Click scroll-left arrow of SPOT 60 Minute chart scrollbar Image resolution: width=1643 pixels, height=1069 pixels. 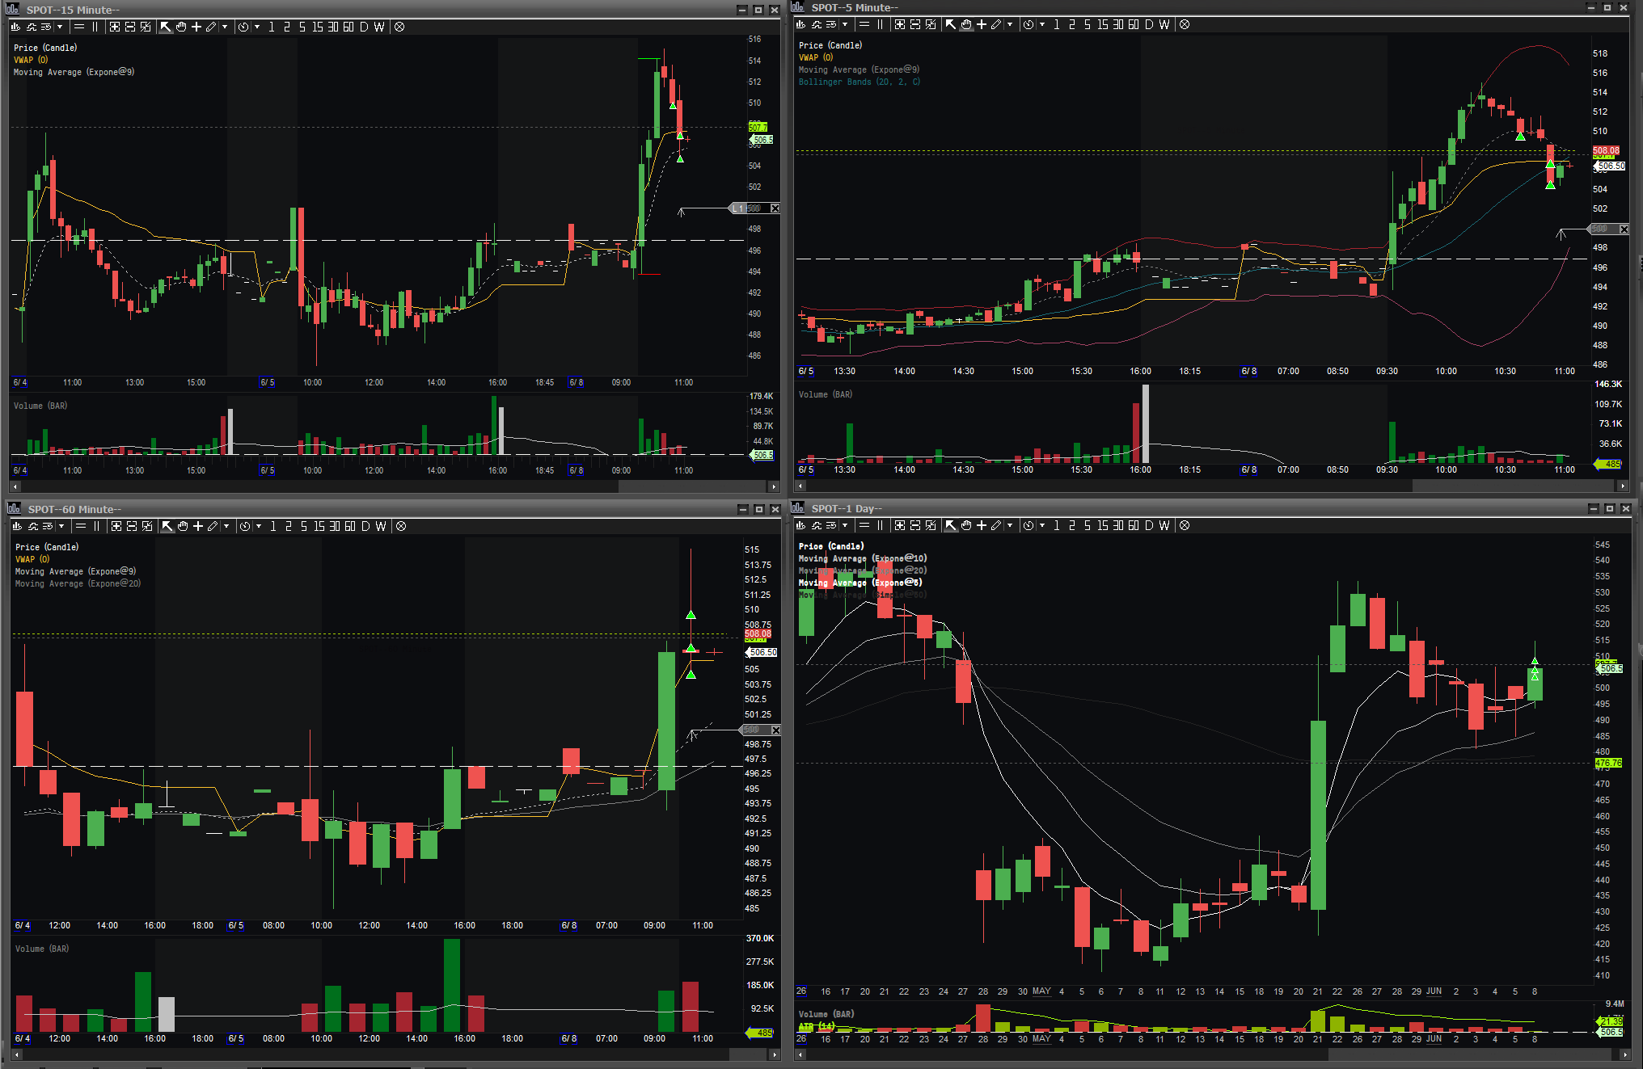pyautogui.click(x=15, y=1054)
